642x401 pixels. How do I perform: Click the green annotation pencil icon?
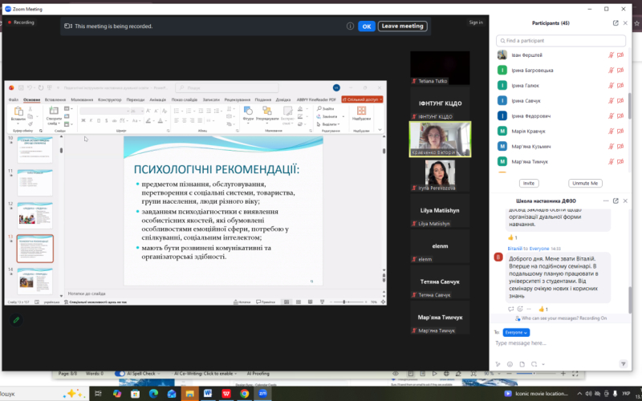coord(16,320)
